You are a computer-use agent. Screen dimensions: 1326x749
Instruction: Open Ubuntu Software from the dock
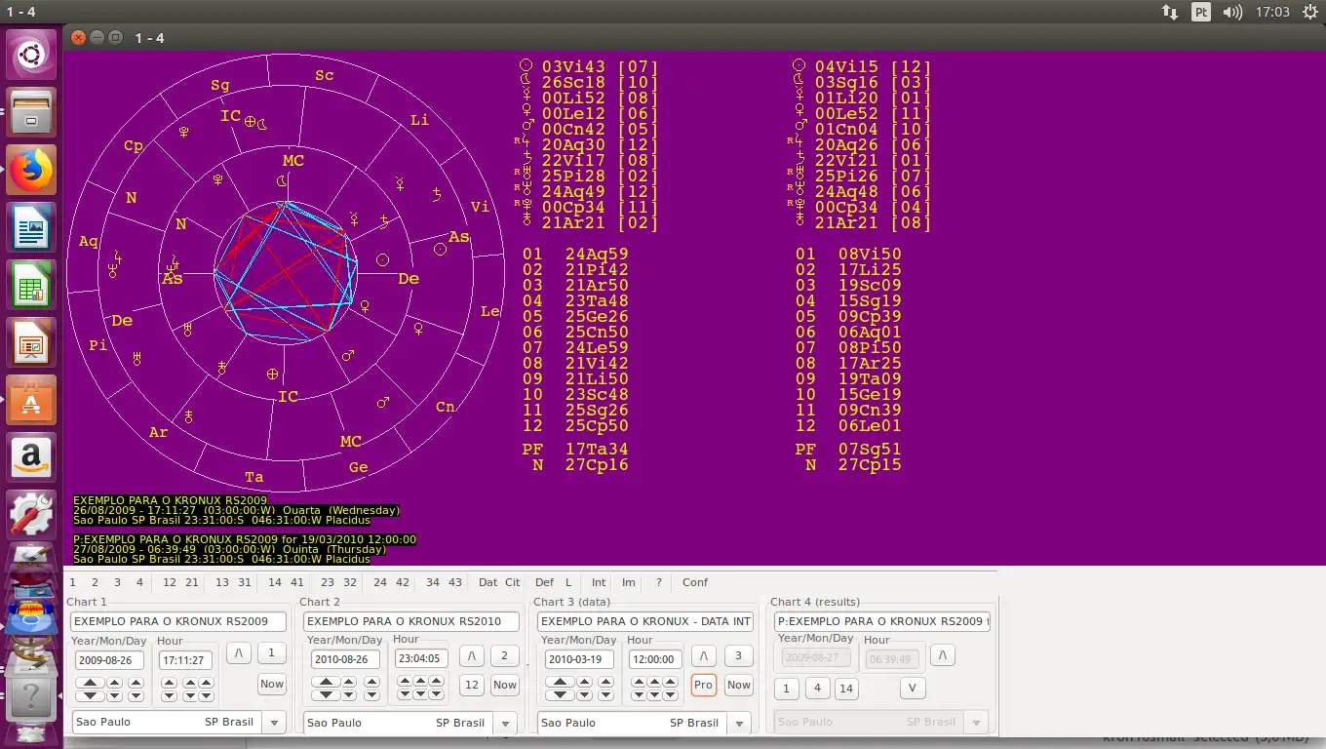click(x=32, y=400)
